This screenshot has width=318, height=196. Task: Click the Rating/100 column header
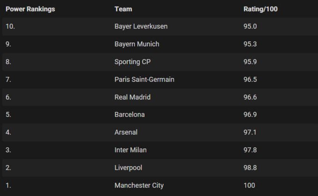coord(261,9)
